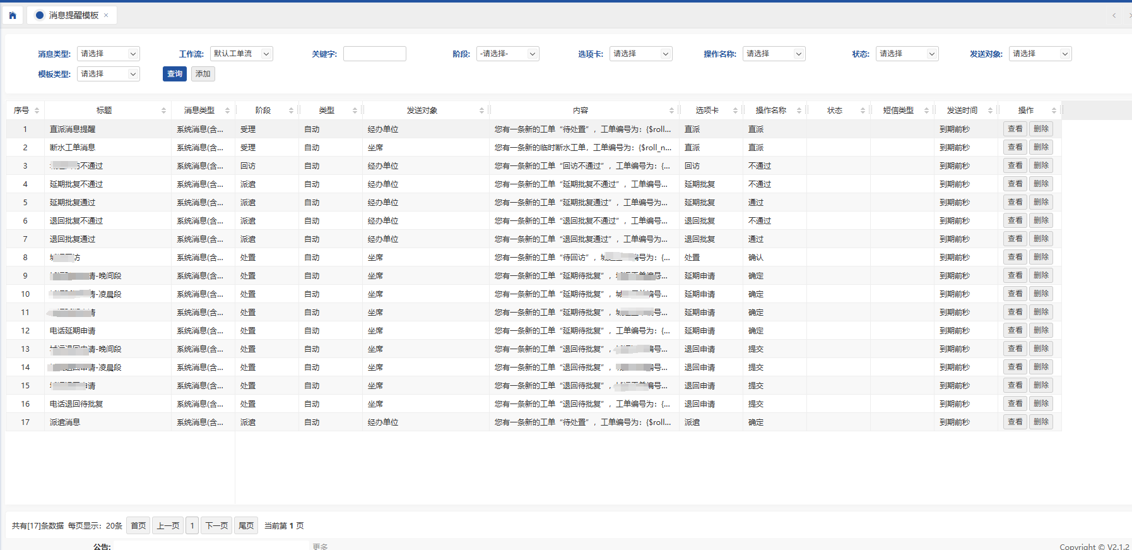Delete row 7 退回批复通过
This screenshot has width=1132, height=550.
click(x=1041, y=239)
